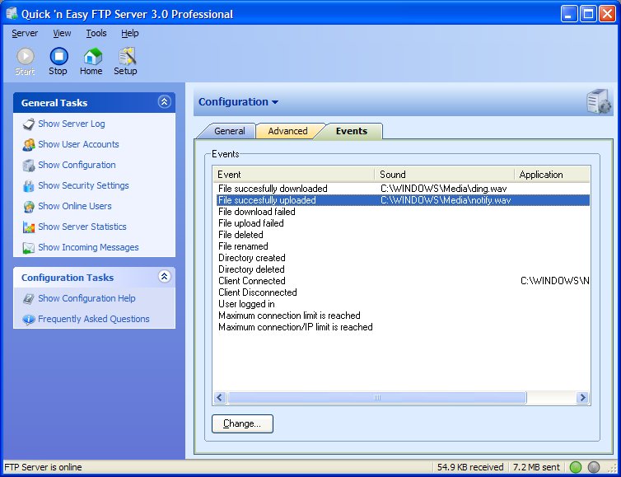Open the Configuration dropdown arrow

(x=275, y=102)
